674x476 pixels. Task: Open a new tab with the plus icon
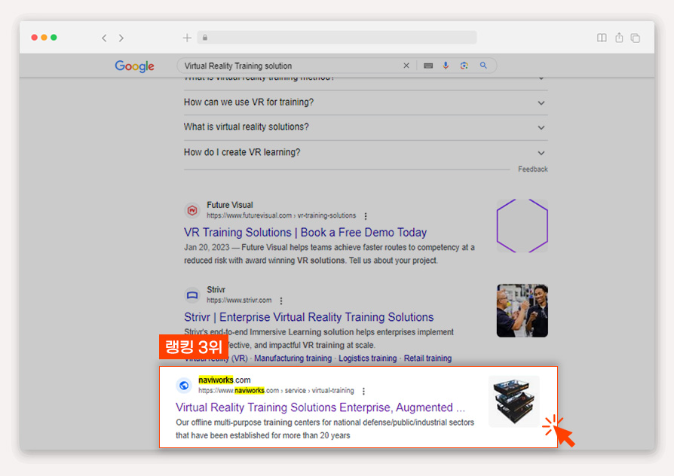[x=187, y=38]
